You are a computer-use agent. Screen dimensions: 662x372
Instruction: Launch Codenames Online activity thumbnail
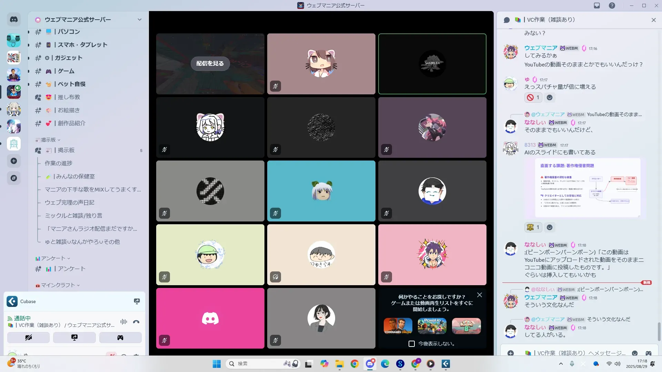click(398, 326)
